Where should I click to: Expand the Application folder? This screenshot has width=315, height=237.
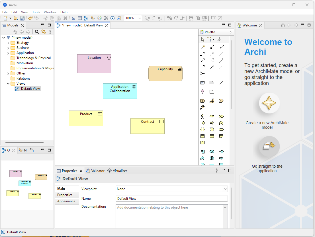click(x=8, y=53)
